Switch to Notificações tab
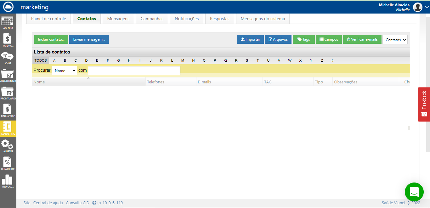 point(187,19)
